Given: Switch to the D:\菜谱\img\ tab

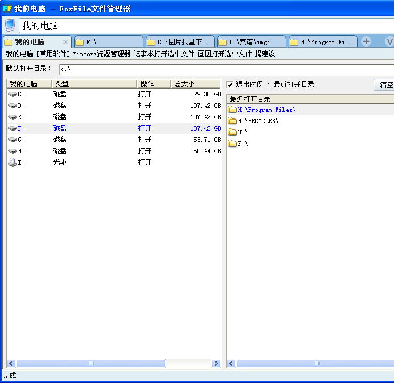Looking at the screenshot, I should tap(252, 42).
